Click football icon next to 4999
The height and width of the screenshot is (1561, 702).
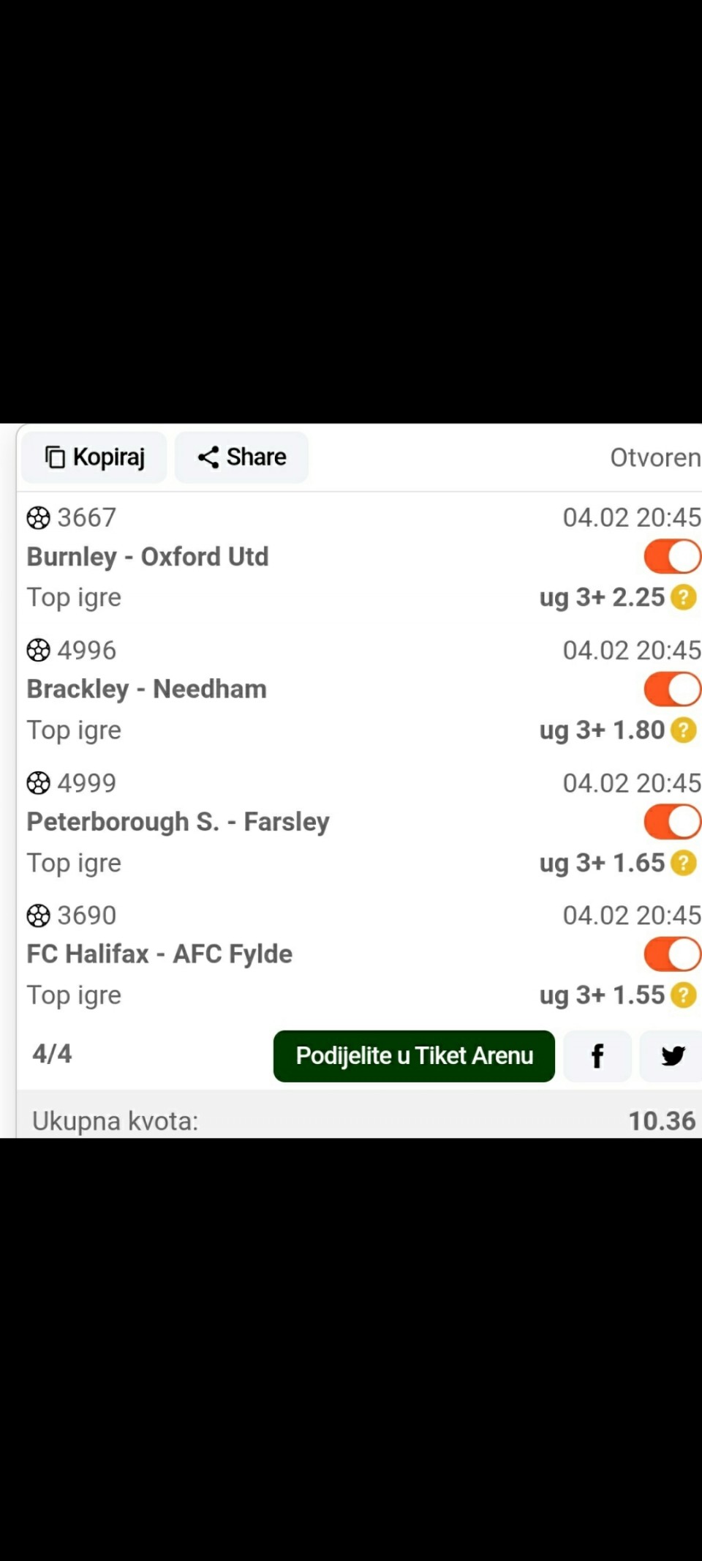pyautogui.click(x=38, y=783)
